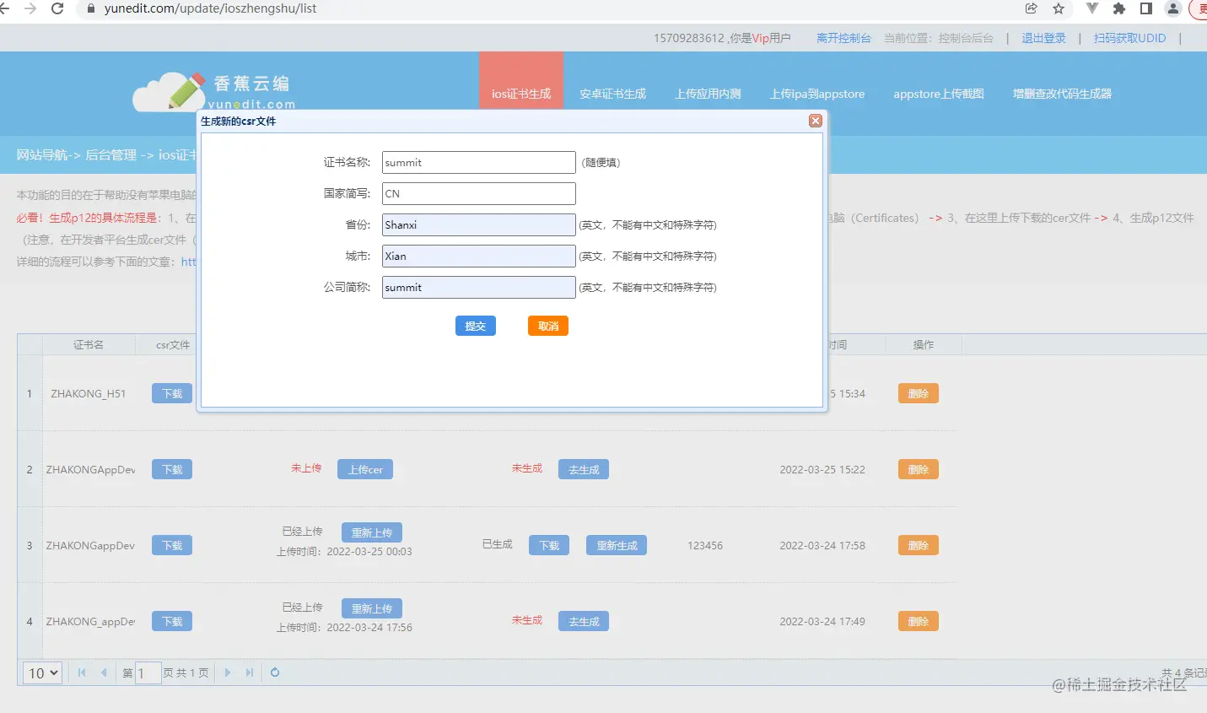Bookmark the page via star icon
This screenshot has height=713, width=1207.
point(1059,9)
